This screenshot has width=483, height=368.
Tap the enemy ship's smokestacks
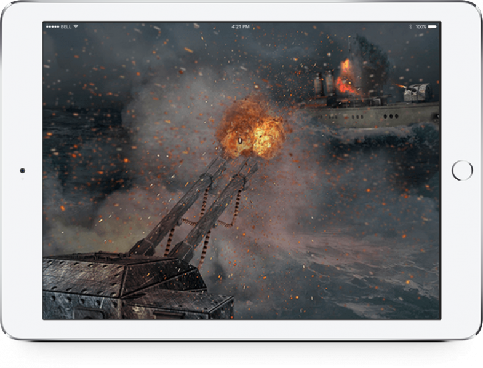click(324, 83)
